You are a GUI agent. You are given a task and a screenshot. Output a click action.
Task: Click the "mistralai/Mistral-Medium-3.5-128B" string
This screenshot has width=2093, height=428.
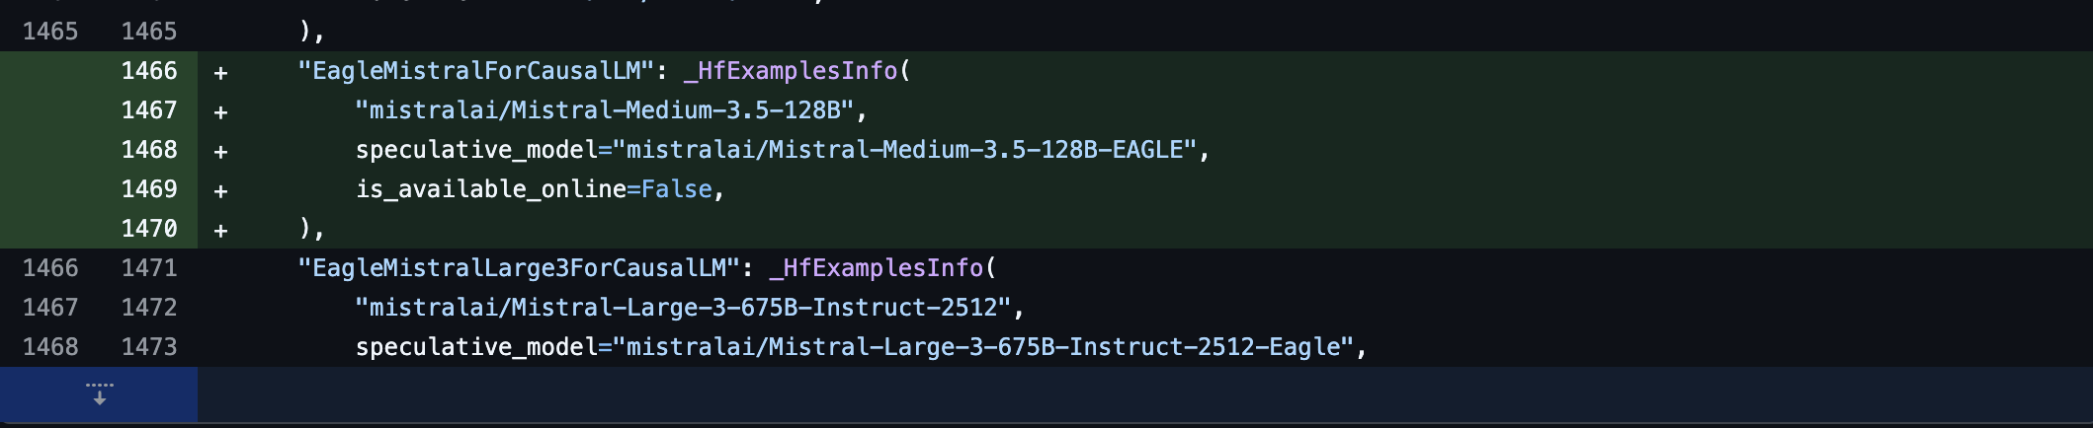605,110
